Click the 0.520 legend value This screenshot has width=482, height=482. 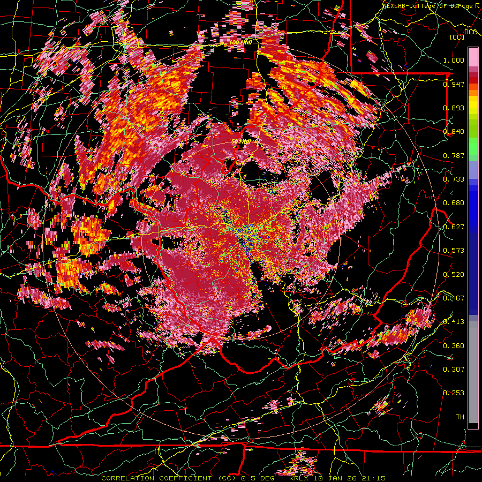(454, 275)
